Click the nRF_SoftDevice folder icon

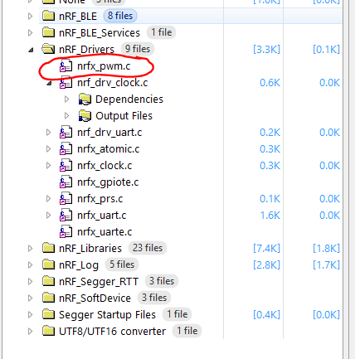pos(48,298)
